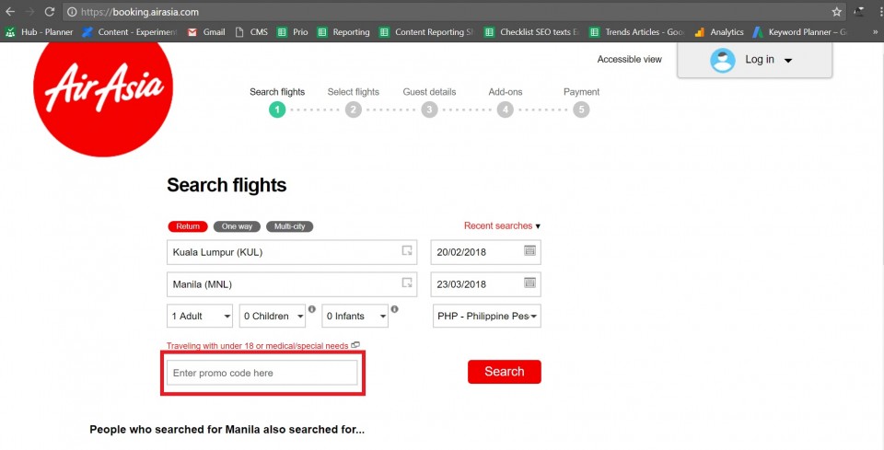
Task: Open the Keyword Planner bookmark
Action: point(800,32)
